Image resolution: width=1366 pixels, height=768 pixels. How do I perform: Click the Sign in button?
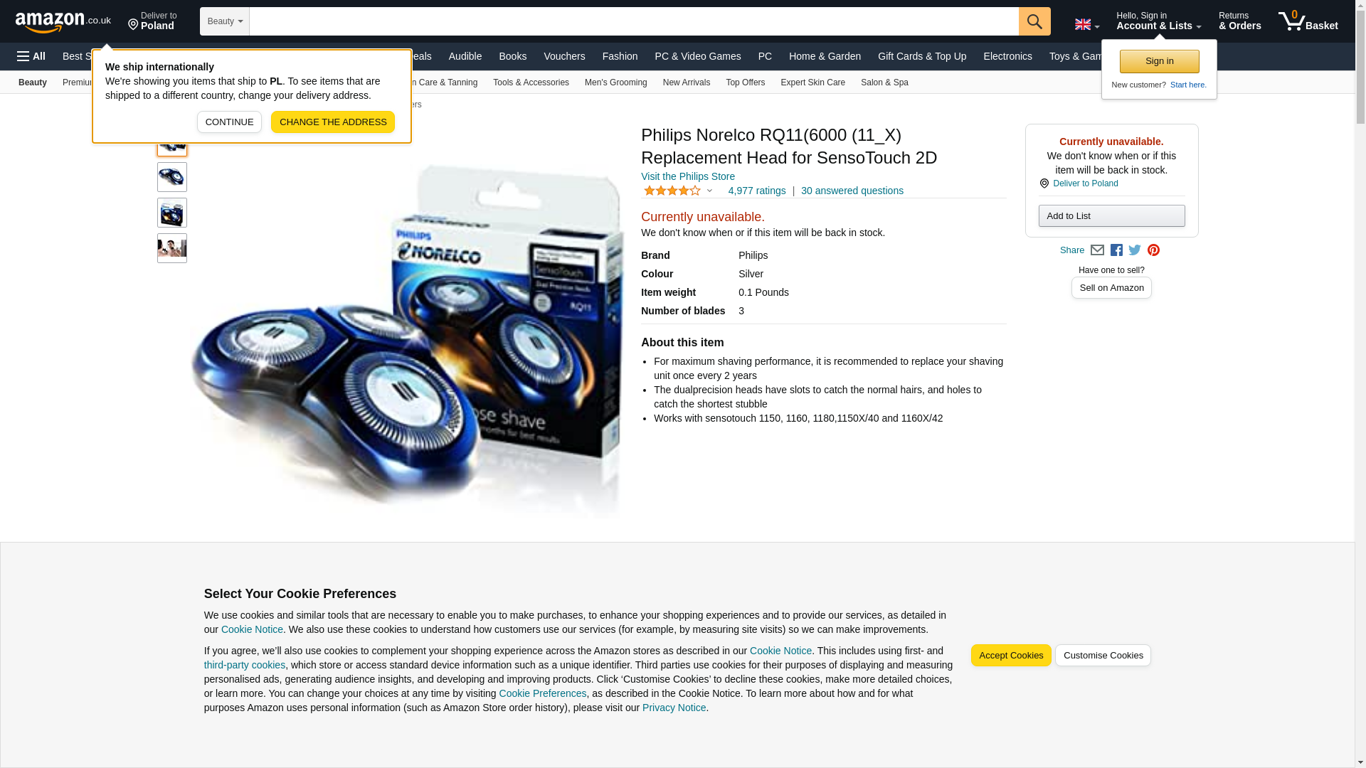tap(1159, 61)
